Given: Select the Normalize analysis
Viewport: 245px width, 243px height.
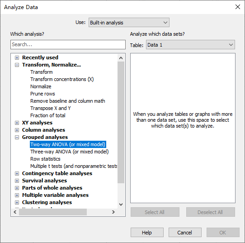Looking at the screenshot, I should [x=41, y=86].
